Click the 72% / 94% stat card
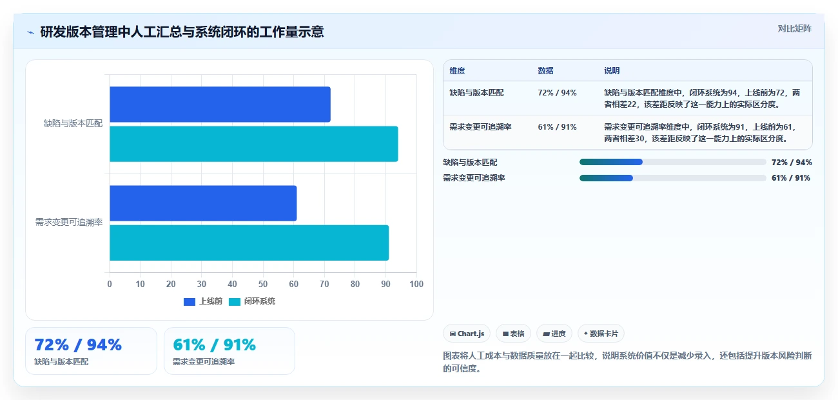The width and height of the screenshot is (838, 400). point(91,351)
